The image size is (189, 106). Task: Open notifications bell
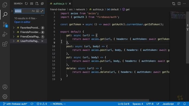[x=185, y=104]
